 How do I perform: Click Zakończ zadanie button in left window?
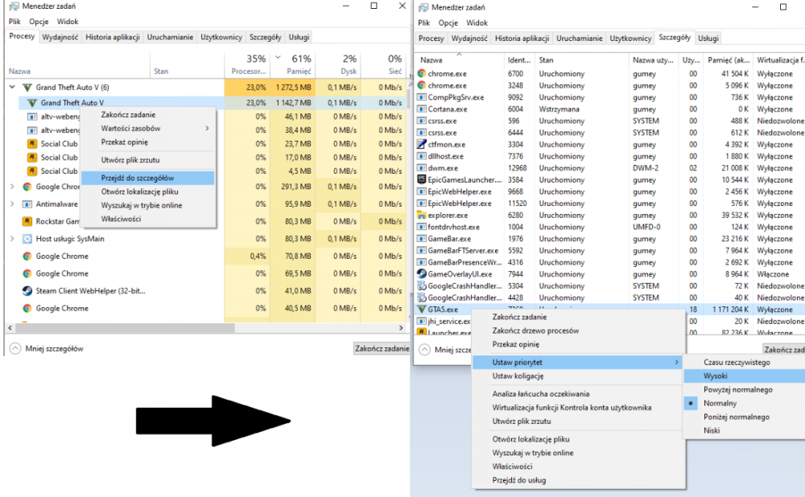pos(382,348)
